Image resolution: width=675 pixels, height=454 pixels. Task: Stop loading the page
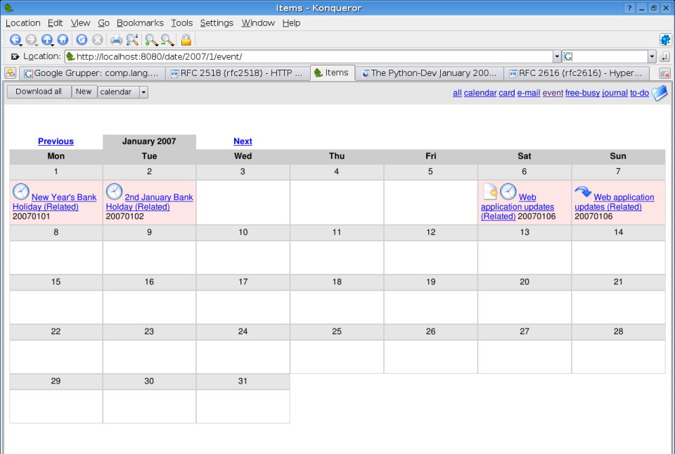coord(96,39)
